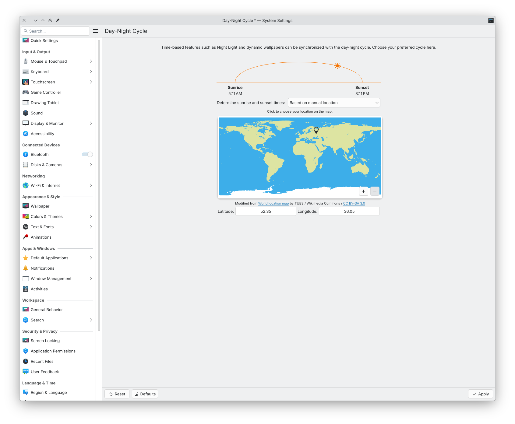Screen dimensions: 515x424
Task: Open the sunrise and sunset times dropdown
Action: [334, 103]
